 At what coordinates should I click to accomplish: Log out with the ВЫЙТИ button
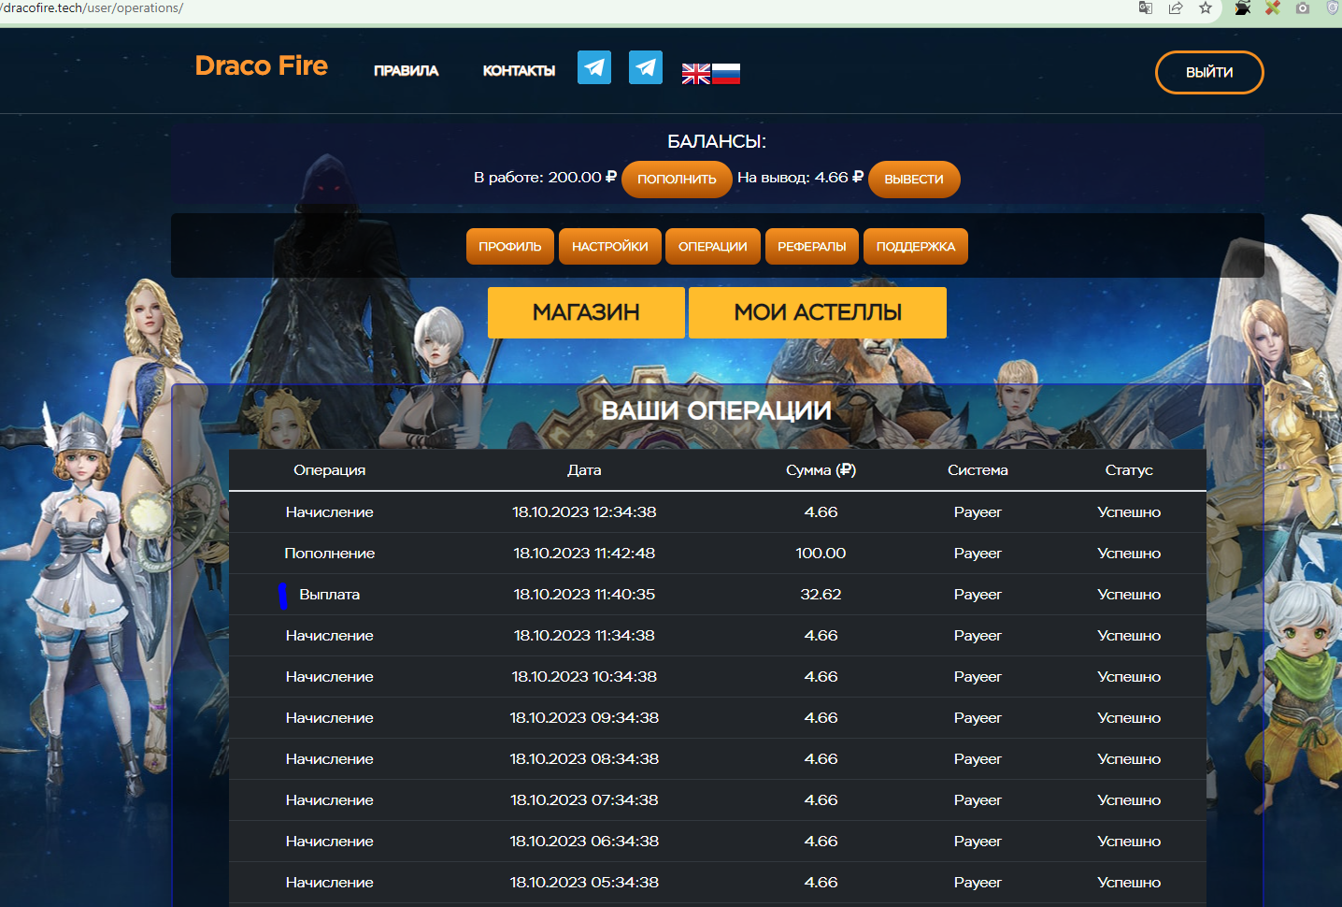1209,72
